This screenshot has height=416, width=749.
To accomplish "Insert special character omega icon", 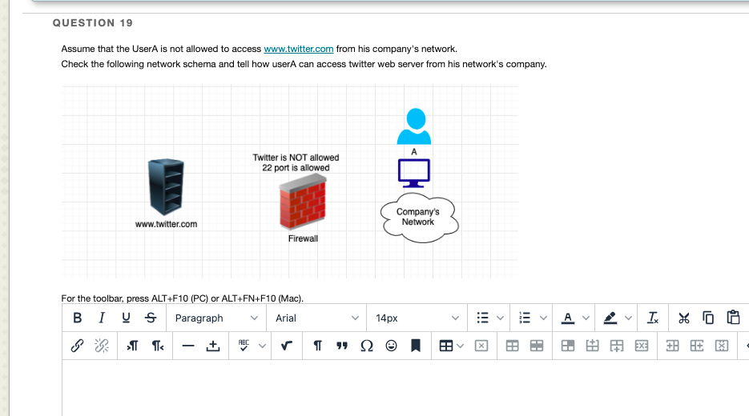I will pos(367,346).
